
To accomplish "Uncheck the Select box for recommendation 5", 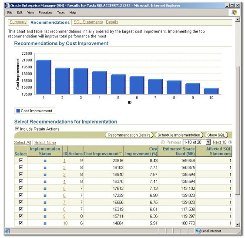I will point(20,188).
